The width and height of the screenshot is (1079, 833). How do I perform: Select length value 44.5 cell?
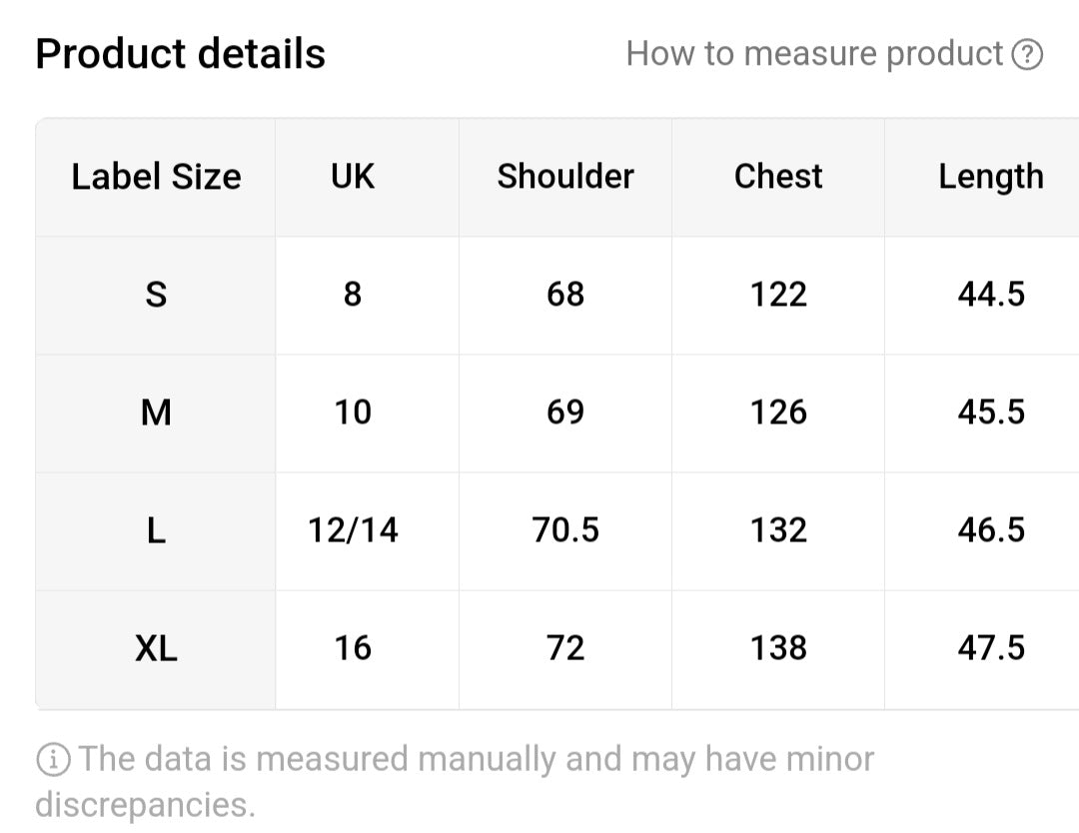click(982, 296)
